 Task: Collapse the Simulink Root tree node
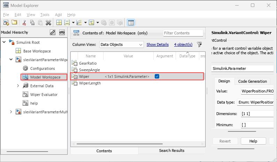pyautogui.click(x=4, y=42)
